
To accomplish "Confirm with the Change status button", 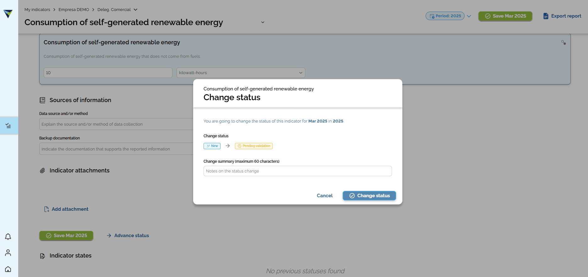I will coord(369,196).
